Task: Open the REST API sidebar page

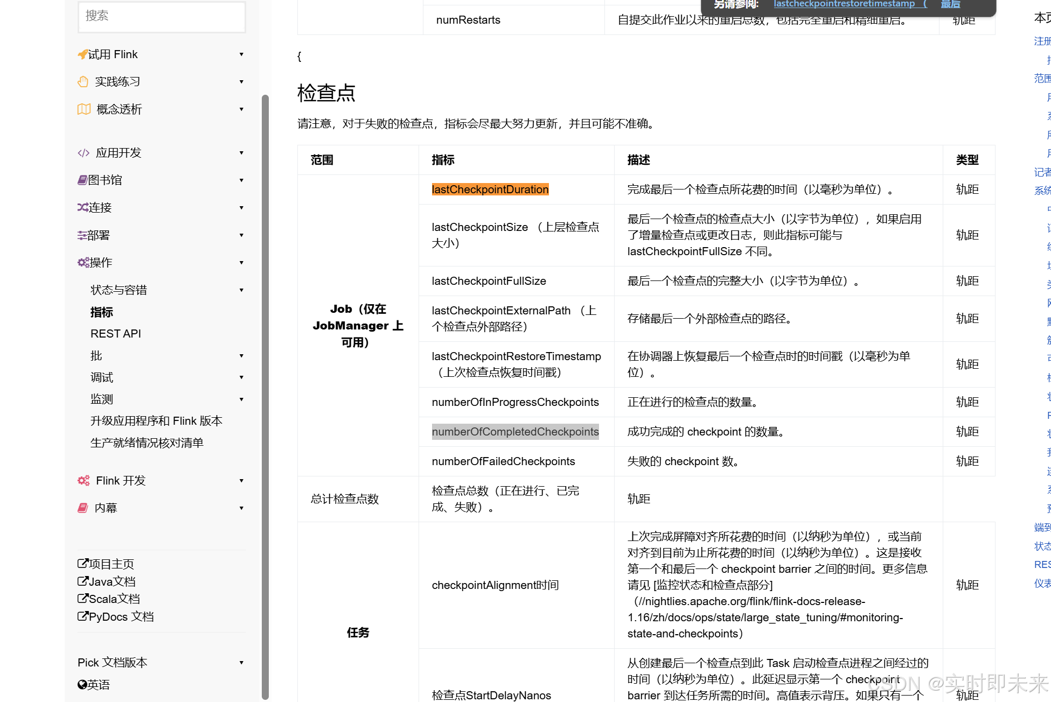Action: point(115,334)
